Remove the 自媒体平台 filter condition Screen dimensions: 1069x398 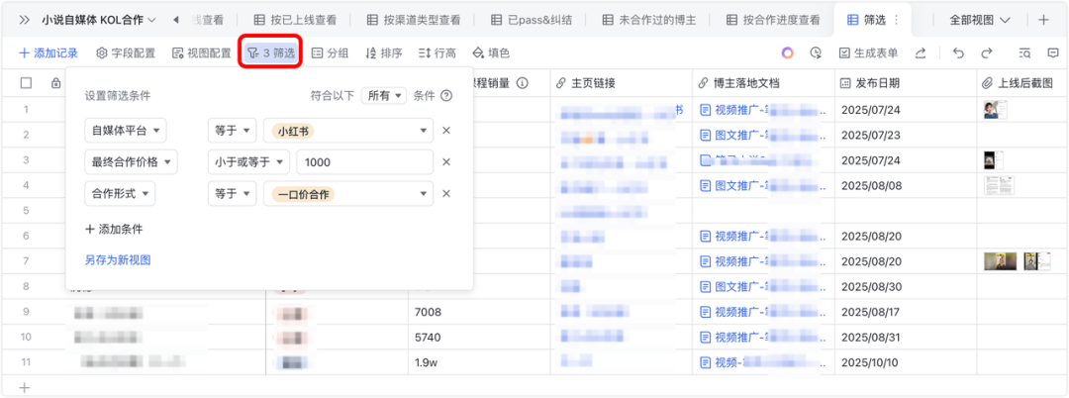[x=445, y=130]
